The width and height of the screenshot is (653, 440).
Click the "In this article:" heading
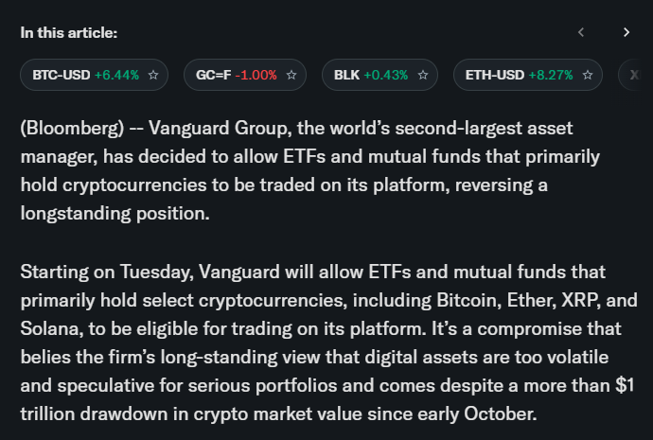(x=69, y=32)
